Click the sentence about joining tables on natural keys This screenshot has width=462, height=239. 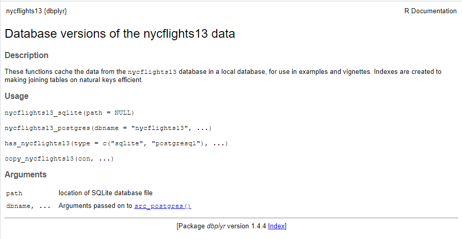(x=73, y=80)
